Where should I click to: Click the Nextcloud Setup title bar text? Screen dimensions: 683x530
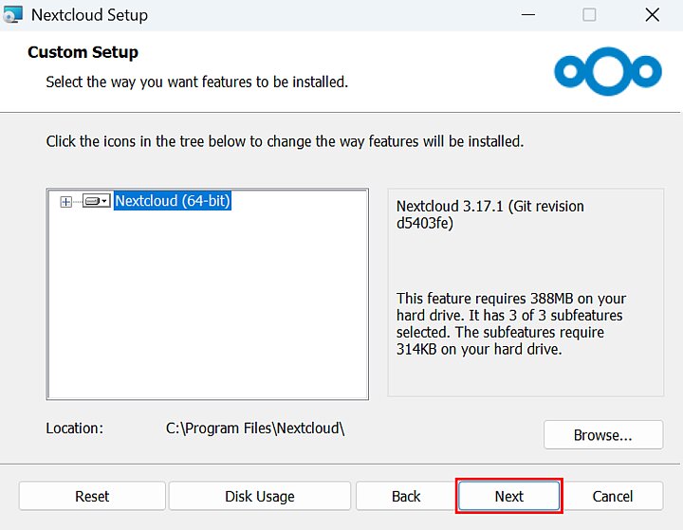click(x=89, y=15)
